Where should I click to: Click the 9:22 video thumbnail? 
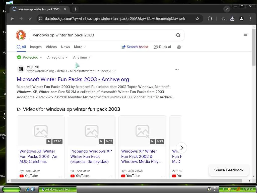point(143,131)
